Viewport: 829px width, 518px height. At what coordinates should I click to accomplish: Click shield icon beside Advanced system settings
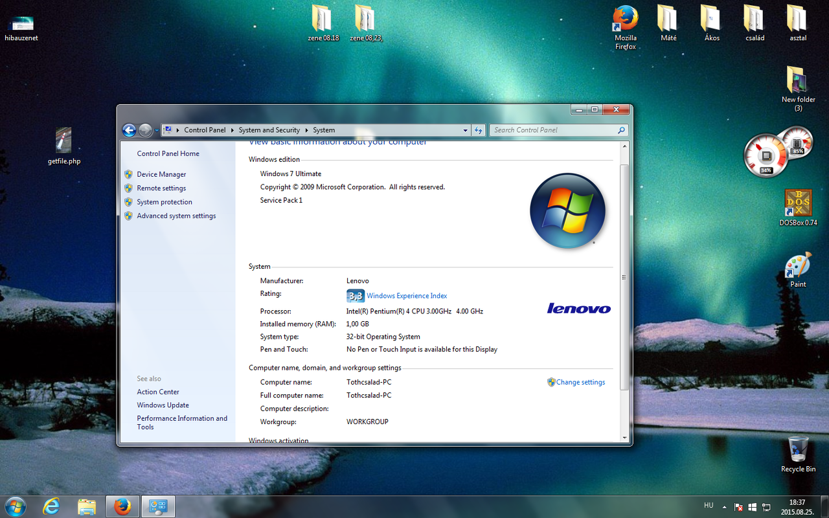tap(128, 216)
